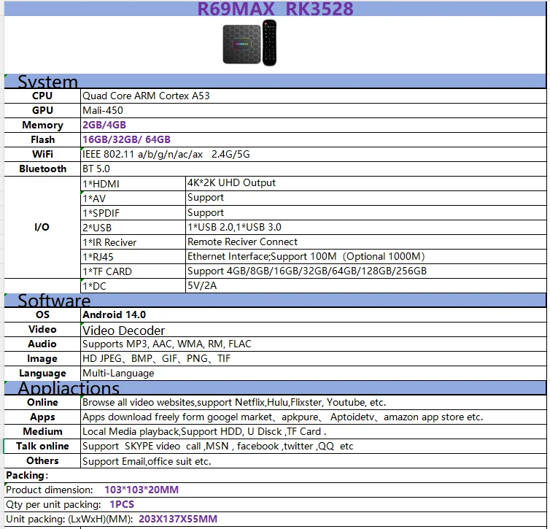Viewport: 550px width, 529px height.
Task: Select the 'Appliactions' section header
Action: (275, 388)
